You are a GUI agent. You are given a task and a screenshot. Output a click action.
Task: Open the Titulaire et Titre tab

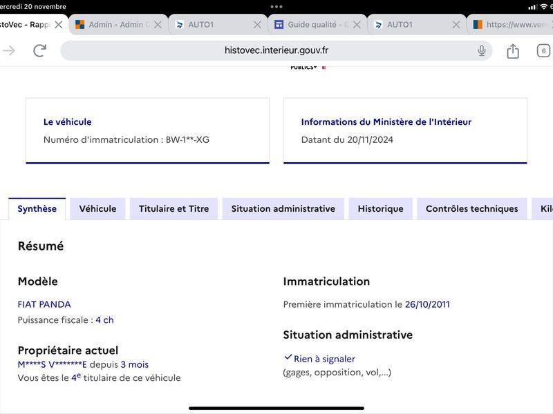click(174, 209)
